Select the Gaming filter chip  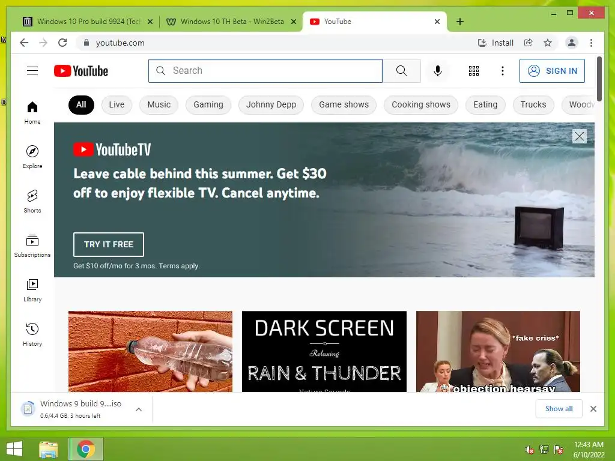coord(208,104)
